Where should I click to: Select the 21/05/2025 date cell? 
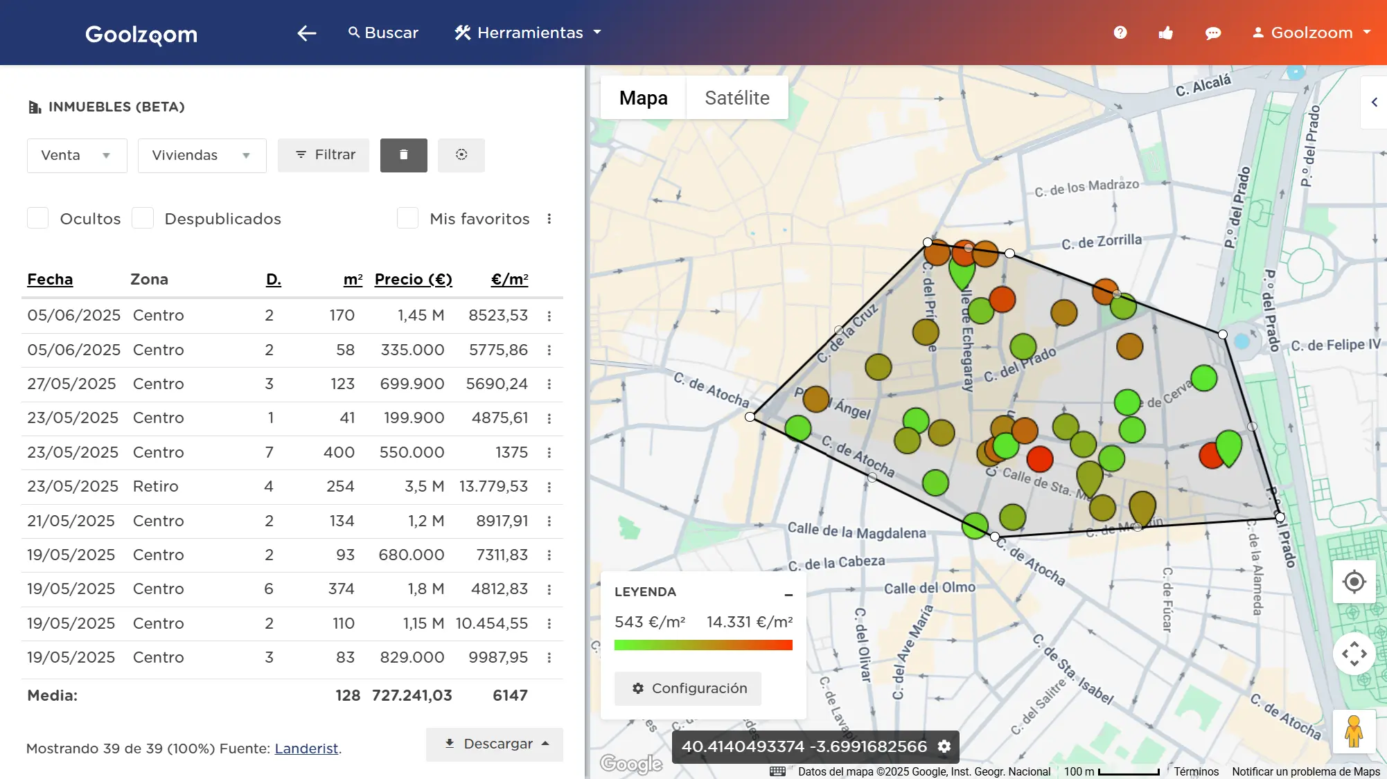[x=71, y=521]
